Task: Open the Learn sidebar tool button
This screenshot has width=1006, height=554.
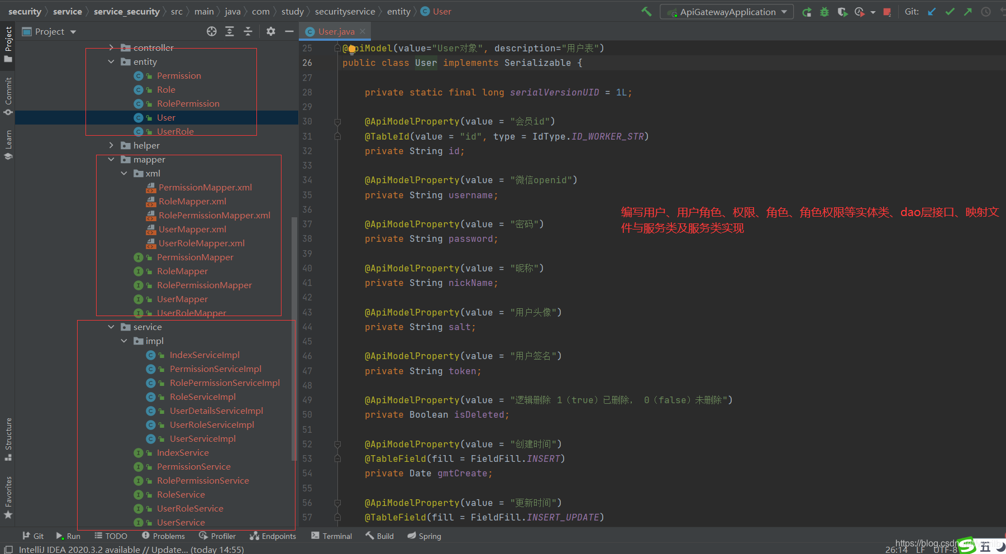Action: click(8, 144)
